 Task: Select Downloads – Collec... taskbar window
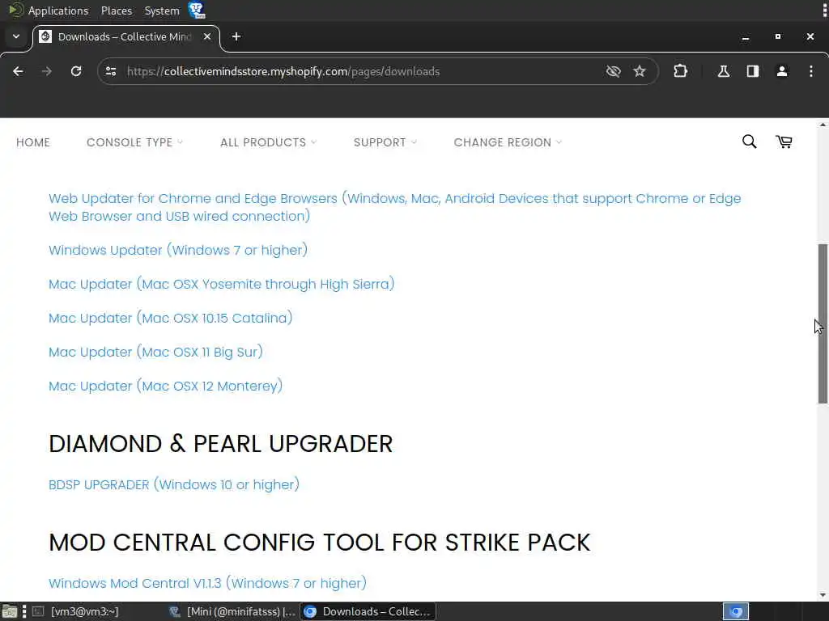pos(368,611)
